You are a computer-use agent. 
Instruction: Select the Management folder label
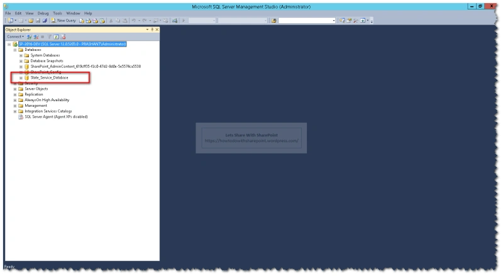coord(36,106)
